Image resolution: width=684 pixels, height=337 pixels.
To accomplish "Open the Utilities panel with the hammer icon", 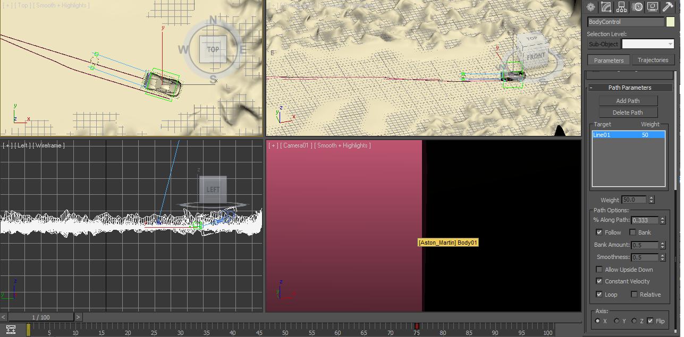I will 668,7.
